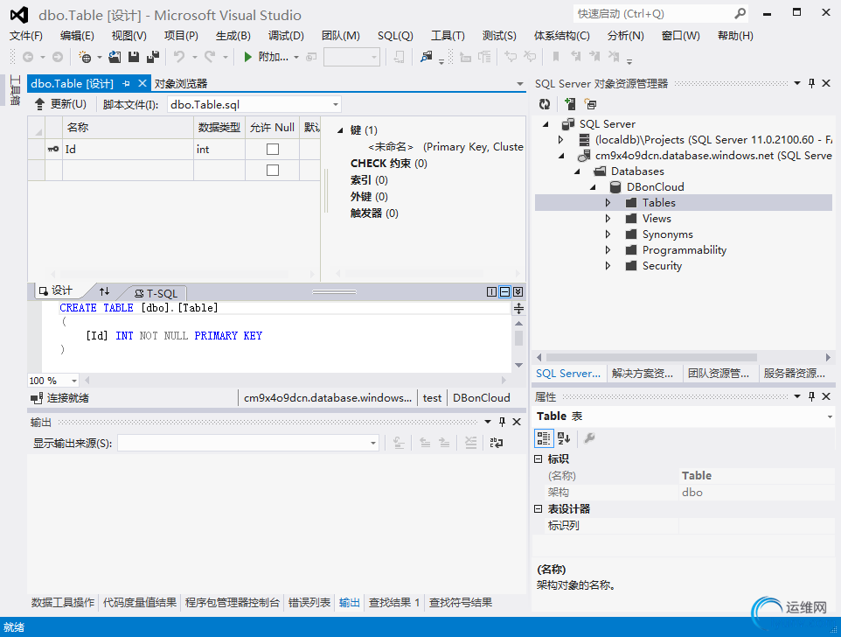841x637 pixels.
Task: Toggle Allow Null checkbox in empty row
Action: (273, 170)
